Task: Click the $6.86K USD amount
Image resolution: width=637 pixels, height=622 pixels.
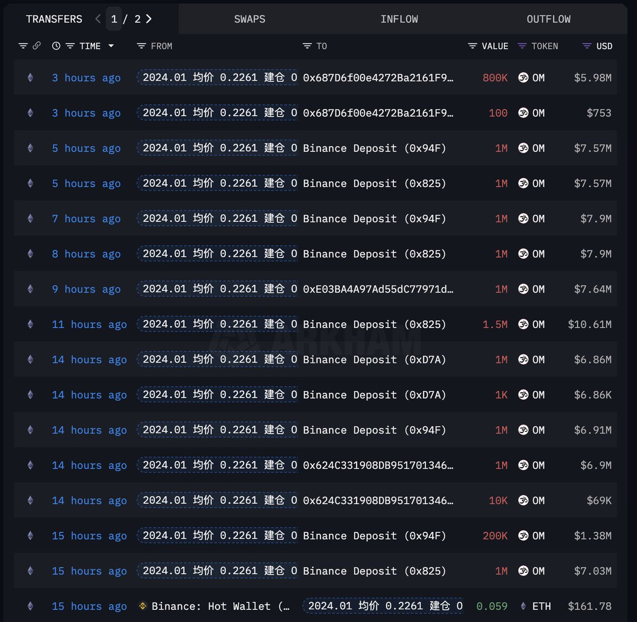Action: pyautogui.click(x=592, y=395)
